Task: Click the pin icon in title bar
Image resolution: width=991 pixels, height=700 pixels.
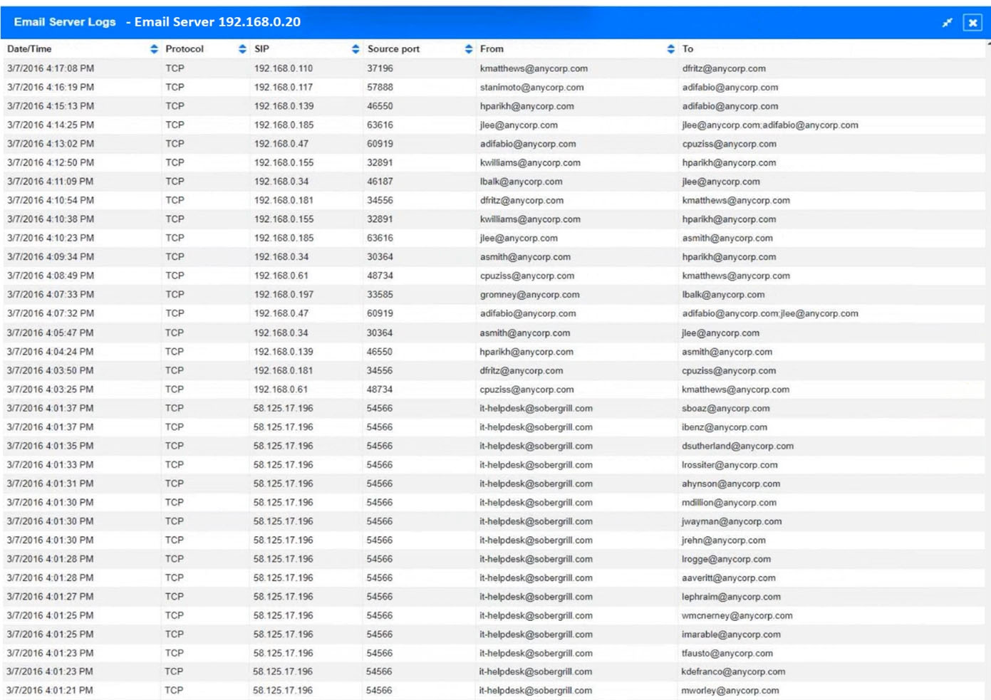Action: [947, 23]
